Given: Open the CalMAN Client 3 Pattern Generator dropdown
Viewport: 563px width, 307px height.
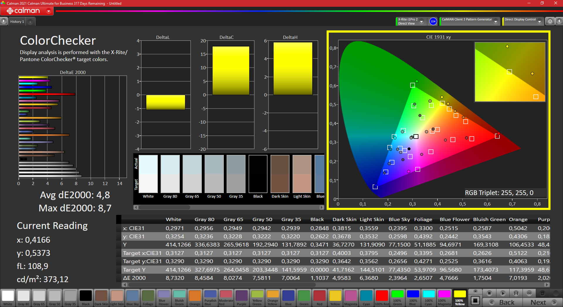Looking at the screenshot, I should [496, 21].
